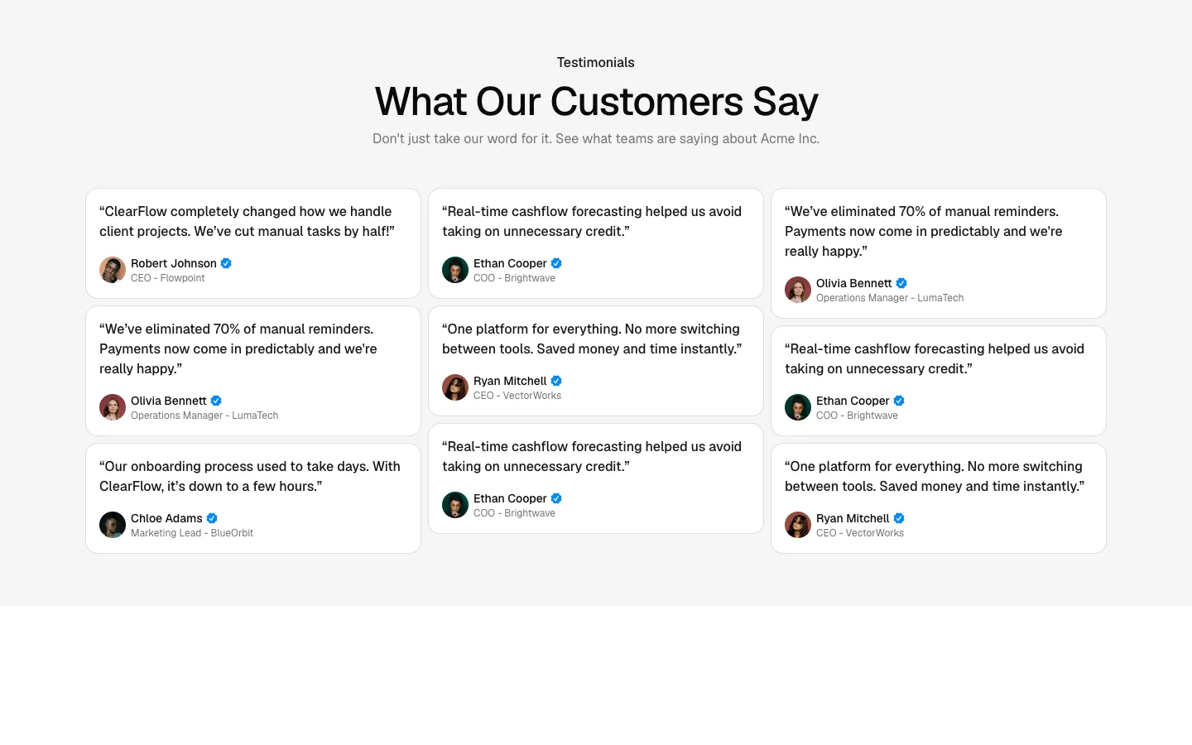Click the verified badge beside Robert Johnson
This screenshot has width=1192, height=745.
point(226,263)
